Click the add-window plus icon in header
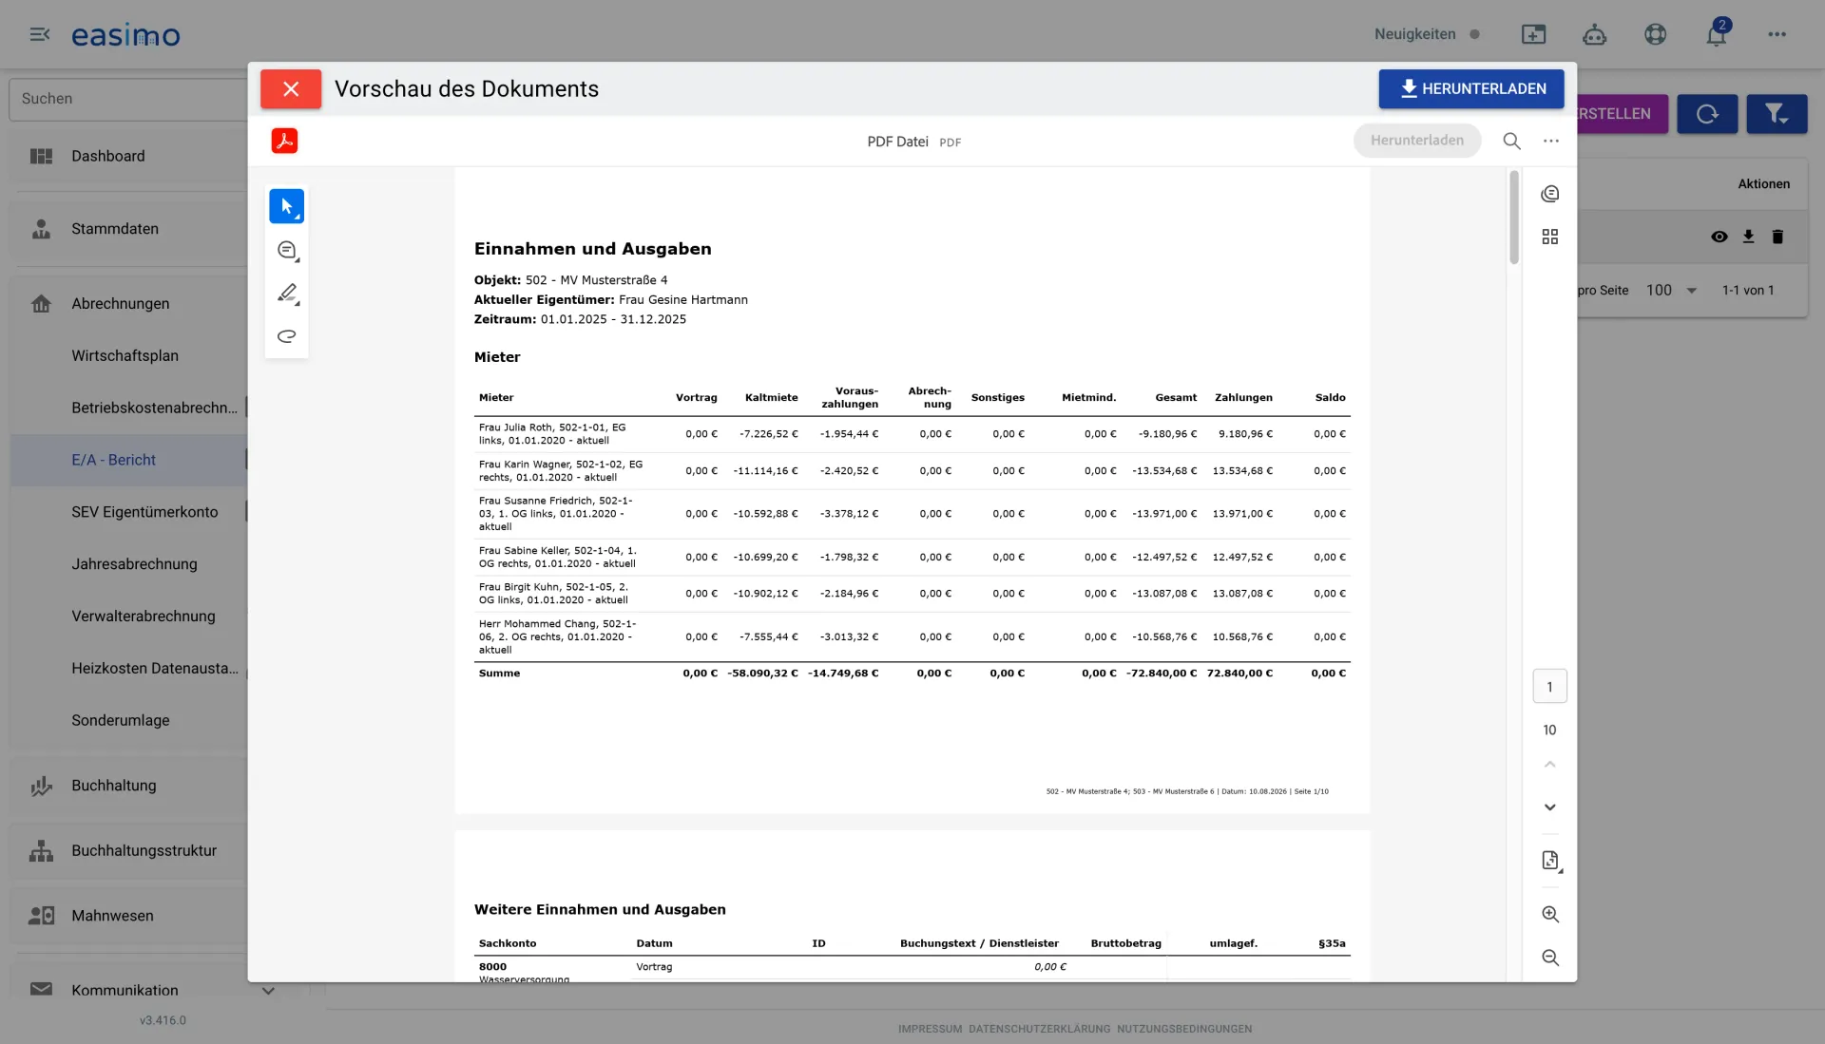This screenshot has height=1044, width=1825. point(1533,34)
